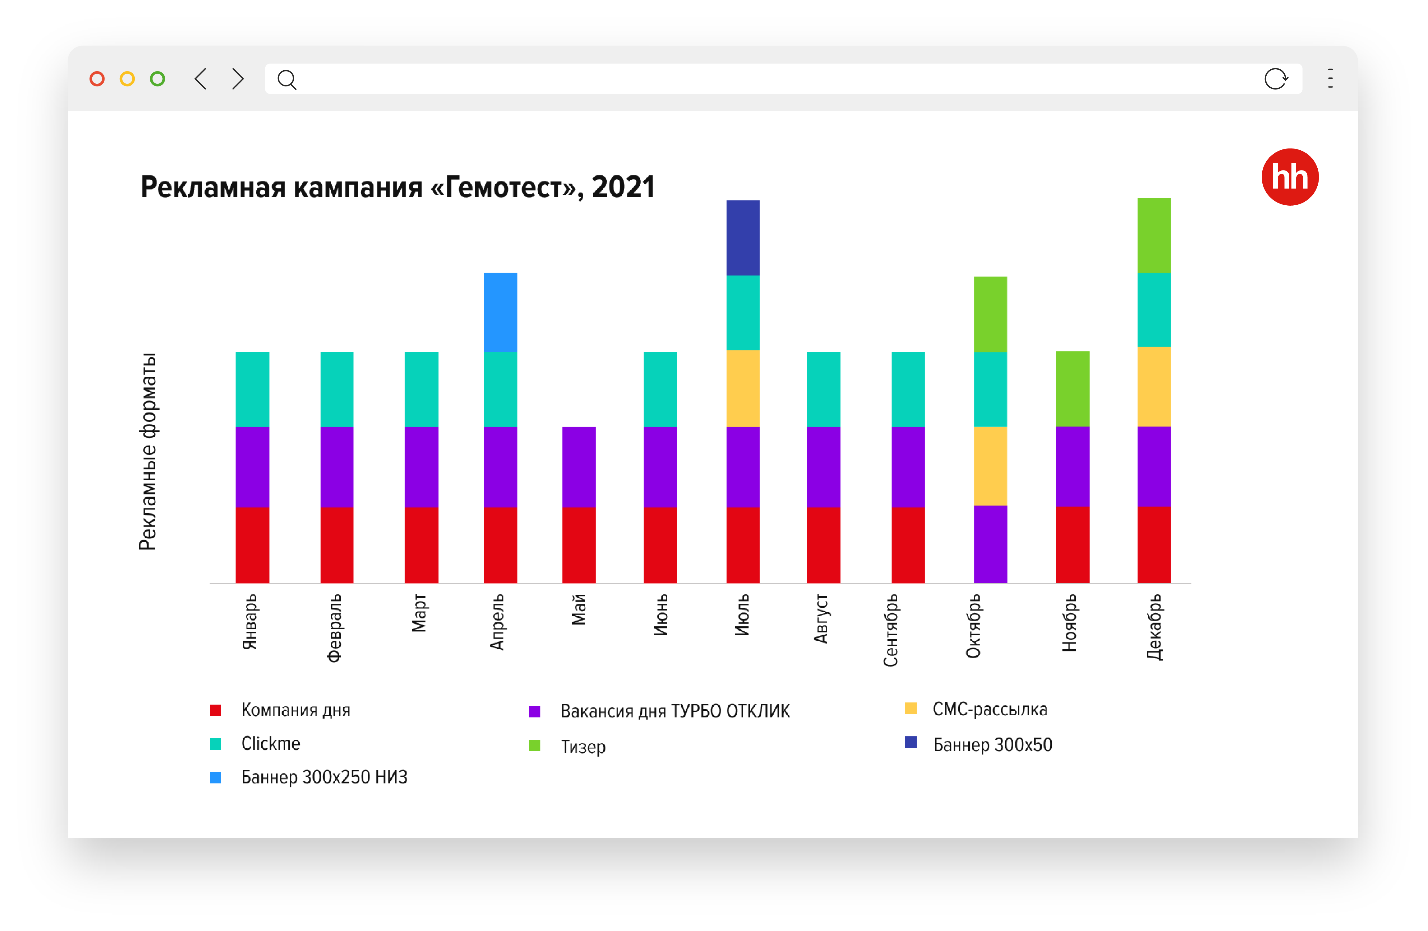Click the Июнь month label
1428x931 pixels.
[x=661, y=615]
